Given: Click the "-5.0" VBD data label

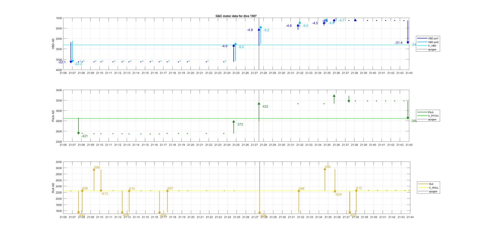Looking at the screenshot, I should (x=305, y=26).
